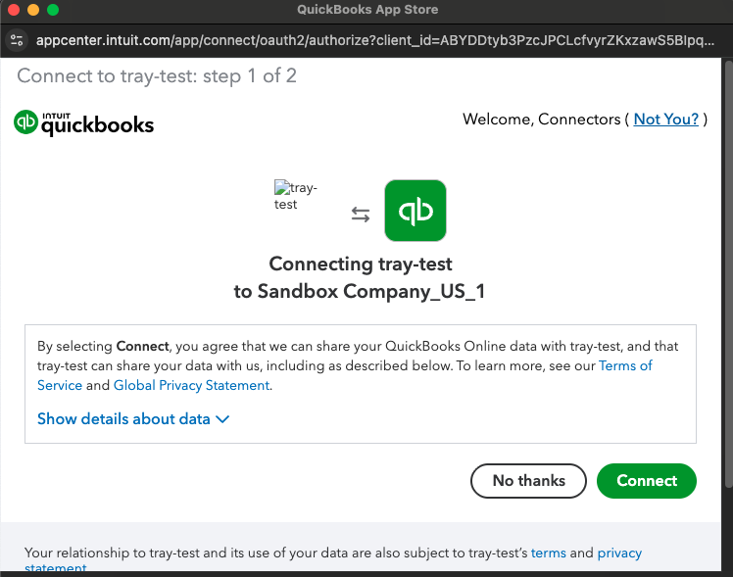Minimize the window with the yellow button
Screen dimensions: 733x577
tap(33, 10)
